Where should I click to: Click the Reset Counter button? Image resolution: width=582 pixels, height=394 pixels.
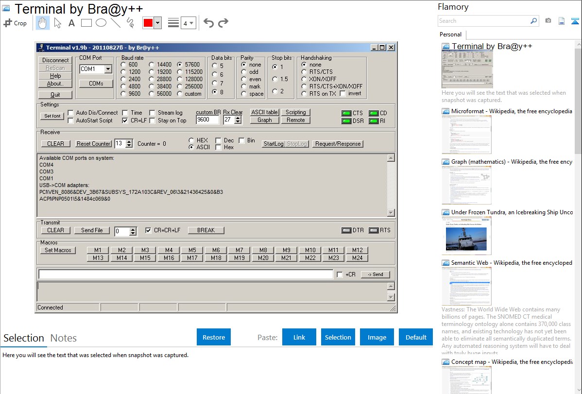(94, 144)
